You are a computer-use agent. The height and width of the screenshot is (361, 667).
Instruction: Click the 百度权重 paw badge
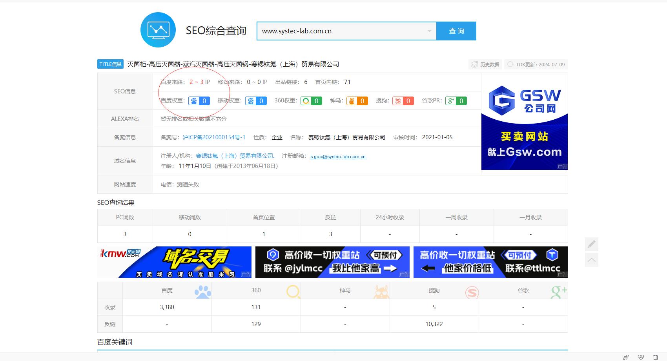[199, 101]
